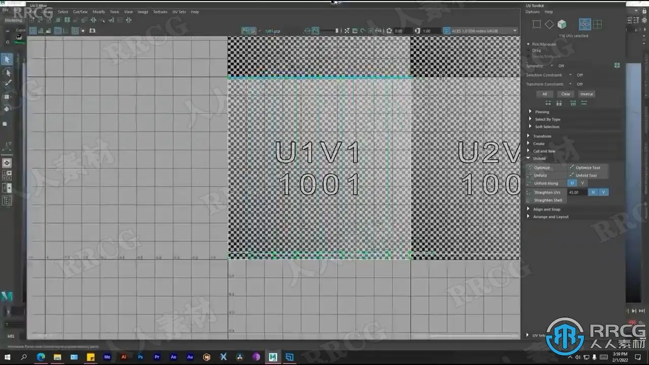
Task: Open the UV Sets menu
Action: click(x=179, y=12)
